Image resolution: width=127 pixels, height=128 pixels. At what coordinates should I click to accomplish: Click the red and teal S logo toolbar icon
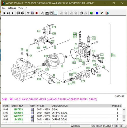107,13
